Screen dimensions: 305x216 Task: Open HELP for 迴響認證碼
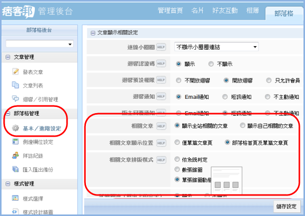[x=161, y=63]
